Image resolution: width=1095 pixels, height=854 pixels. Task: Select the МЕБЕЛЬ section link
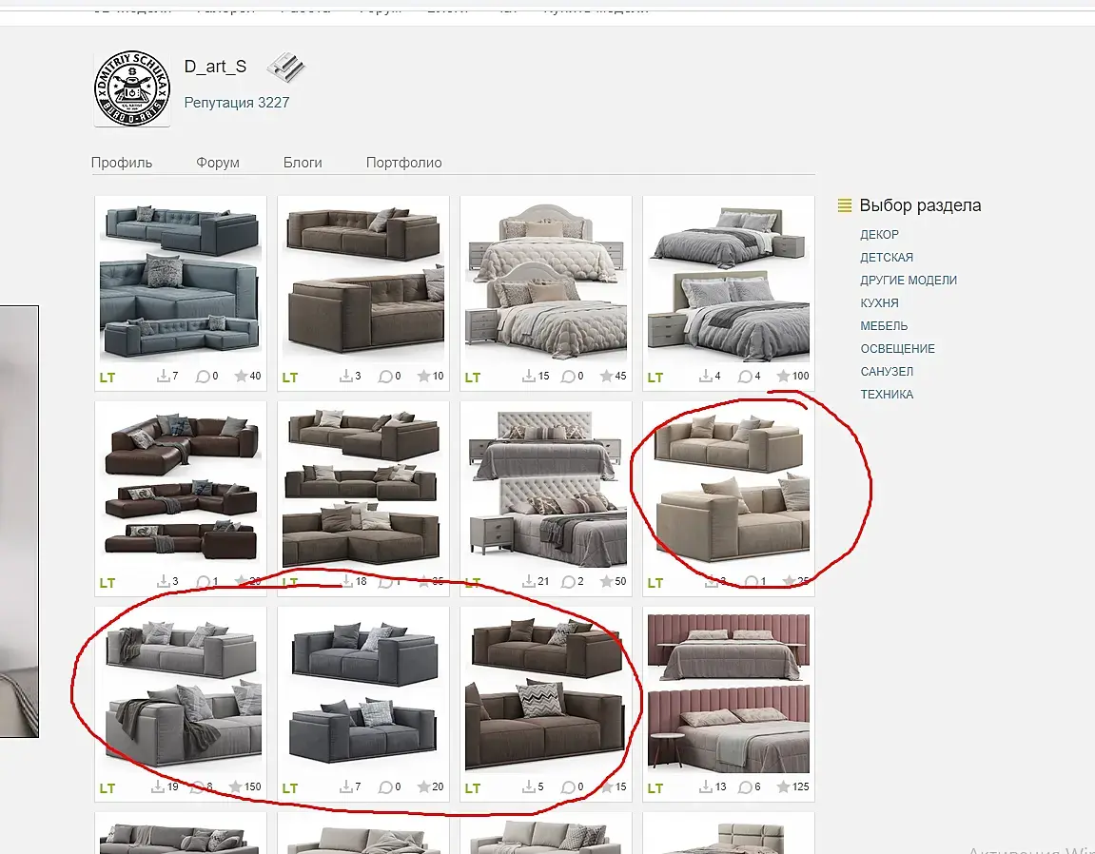[x=884, y=325]
